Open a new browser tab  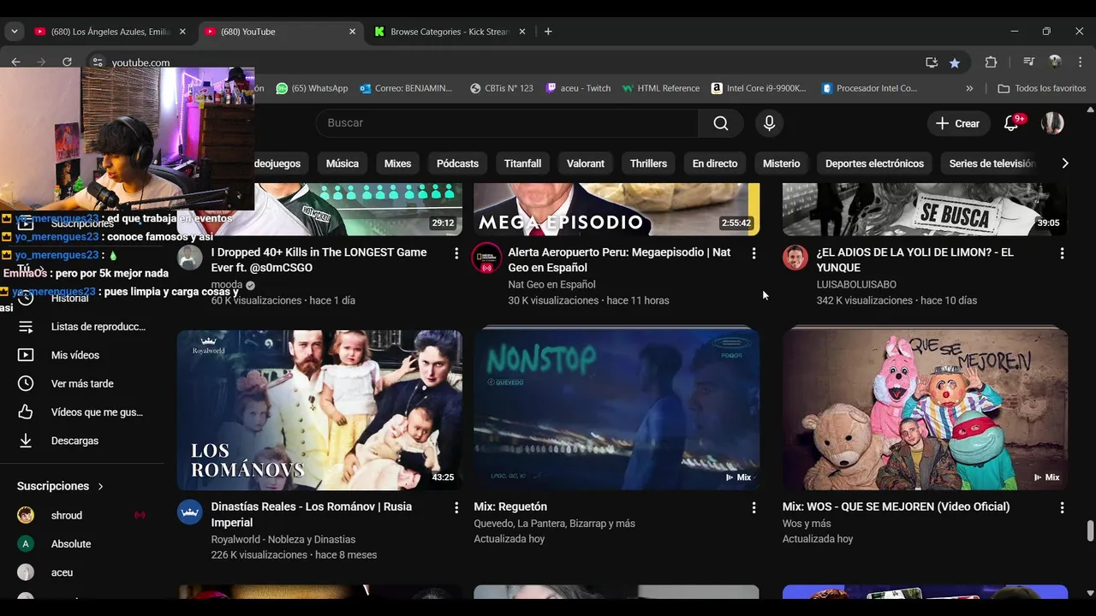(x=548, y=32)
